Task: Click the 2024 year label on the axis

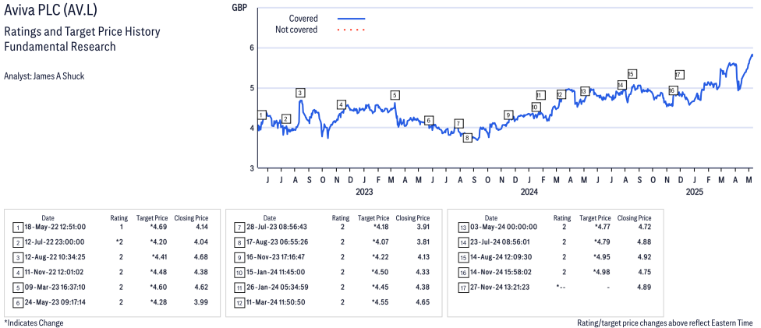Action: 529,192
